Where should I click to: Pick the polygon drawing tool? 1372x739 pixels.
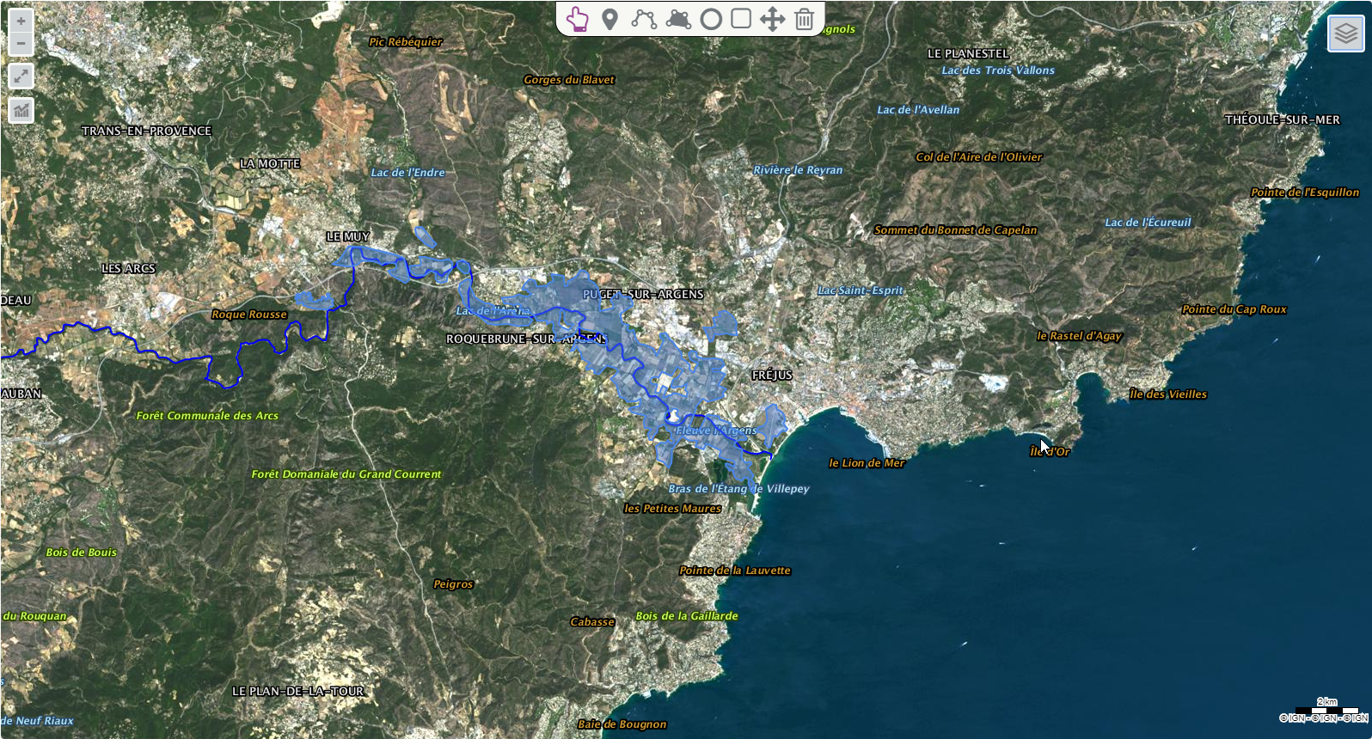pyautogui.click(x=677, y=19)
